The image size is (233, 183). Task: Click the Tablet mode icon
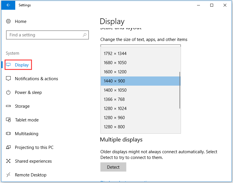(8, 120)
